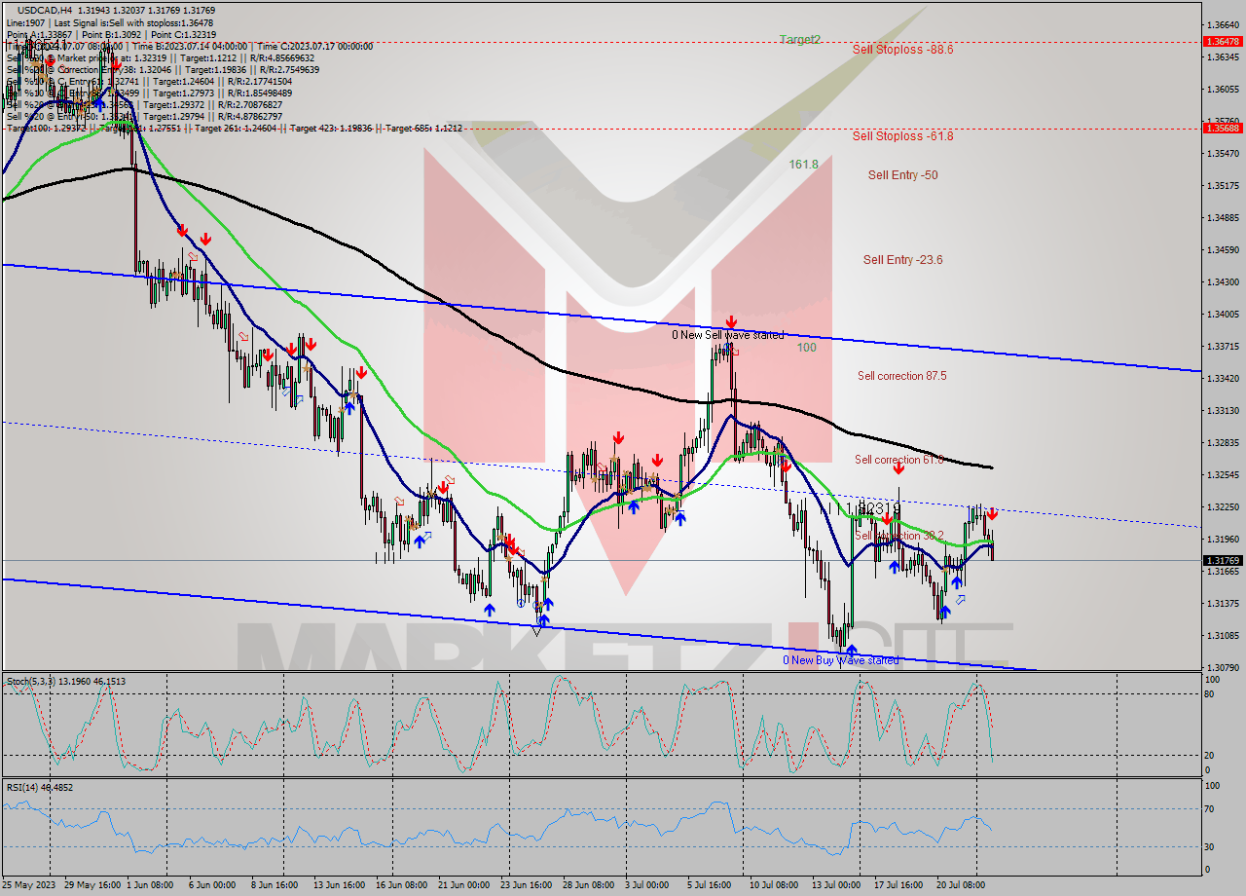Click the 3 Jul 00:00 time label
Viewport: 1246px width, 896px height.
pos(646,885)
